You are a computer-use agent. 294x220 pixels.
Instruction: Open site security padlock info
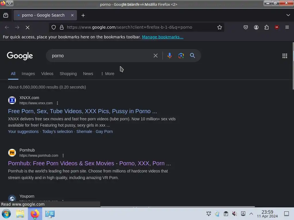pos(62,27)
